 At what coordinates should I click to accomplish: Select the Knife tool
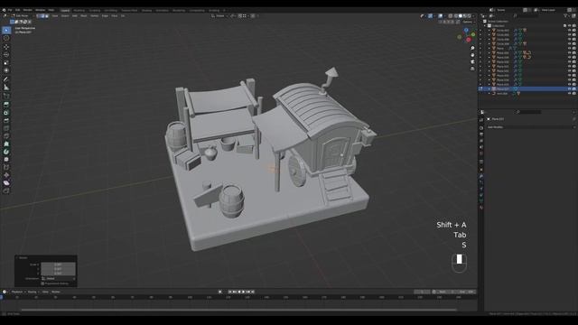pos(6,136)
